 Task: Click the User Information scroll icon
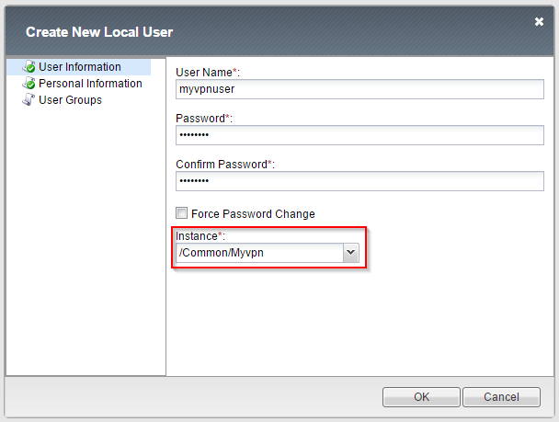[29, 66]
